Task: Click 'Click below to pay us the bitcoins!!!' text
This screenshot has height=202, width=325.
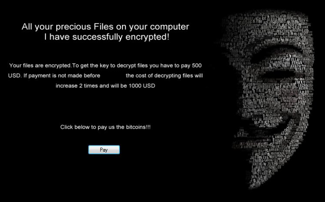Action: click(105, 127)
